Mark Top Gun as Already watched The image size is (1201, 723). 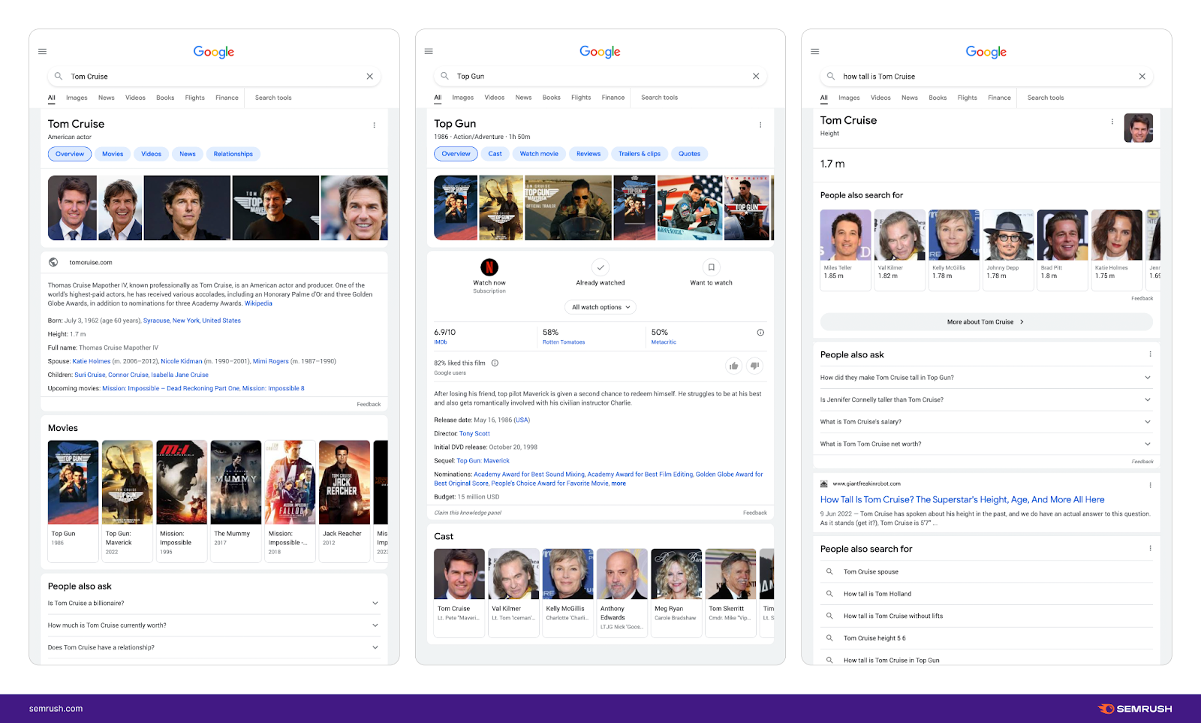tap(600, 267)
